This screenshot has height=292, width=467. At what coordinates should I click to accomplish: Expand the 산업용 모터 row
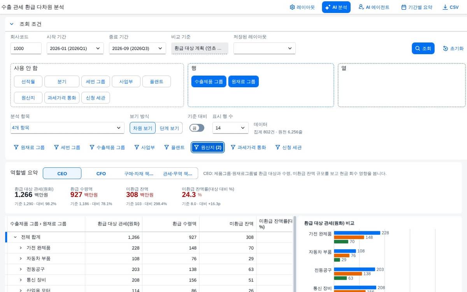pos(21,290)
